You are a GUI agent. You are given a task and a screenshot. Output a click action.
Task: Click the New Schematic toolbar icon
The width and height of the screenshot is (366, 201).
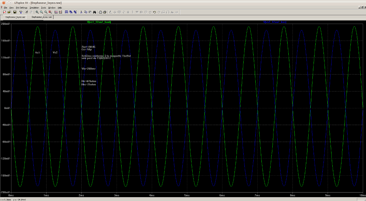pos(5,12)
